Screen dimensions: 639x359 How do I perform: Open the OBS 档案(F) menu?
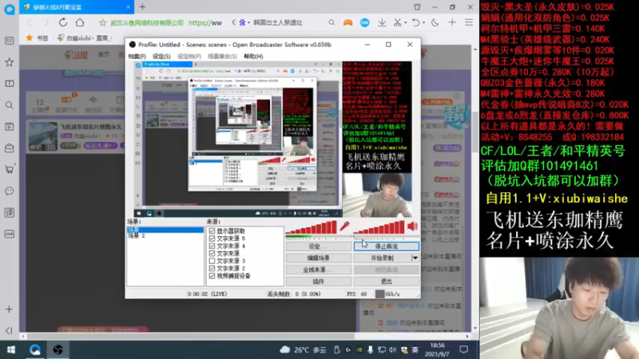(137, 56)
